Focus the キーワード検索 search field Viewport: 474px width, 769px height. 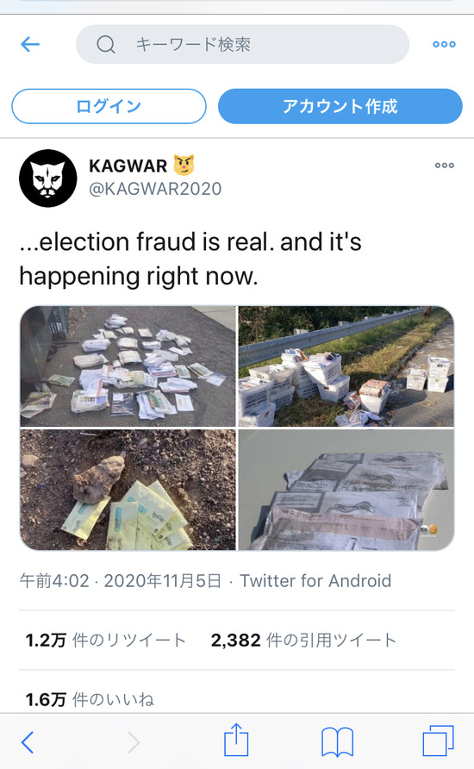[x=242, y=45]
